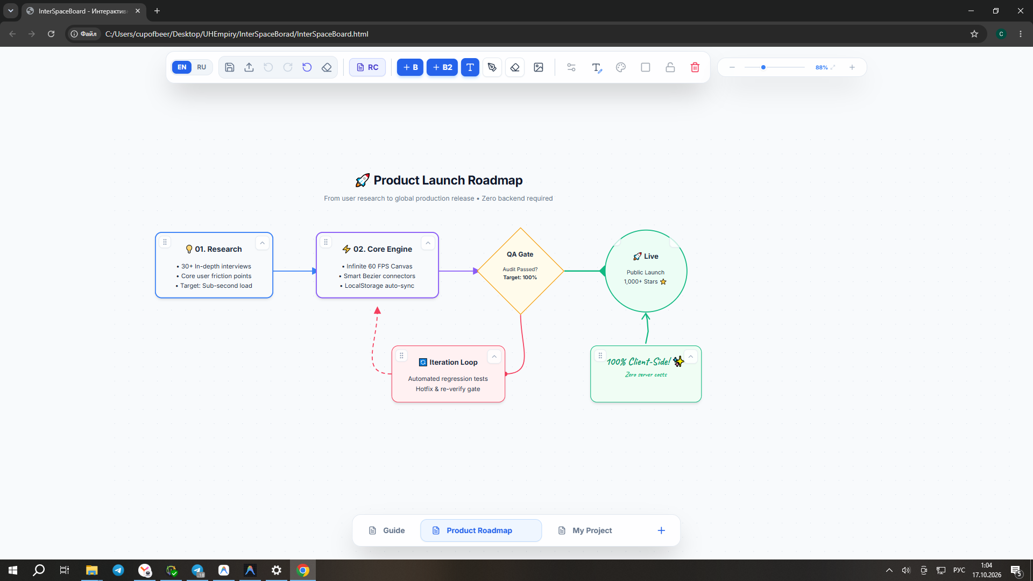The width and height of the screenshot is (1033, 581).
Task: Select the Product Roadmap tab
Action: click(x=481, y=530)
